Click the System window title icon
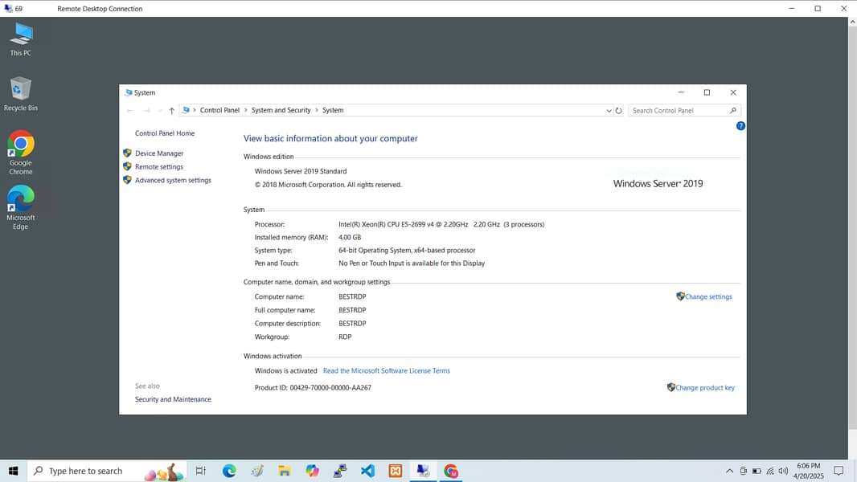Viewport: 857px width, 482px height. point(129,93)
